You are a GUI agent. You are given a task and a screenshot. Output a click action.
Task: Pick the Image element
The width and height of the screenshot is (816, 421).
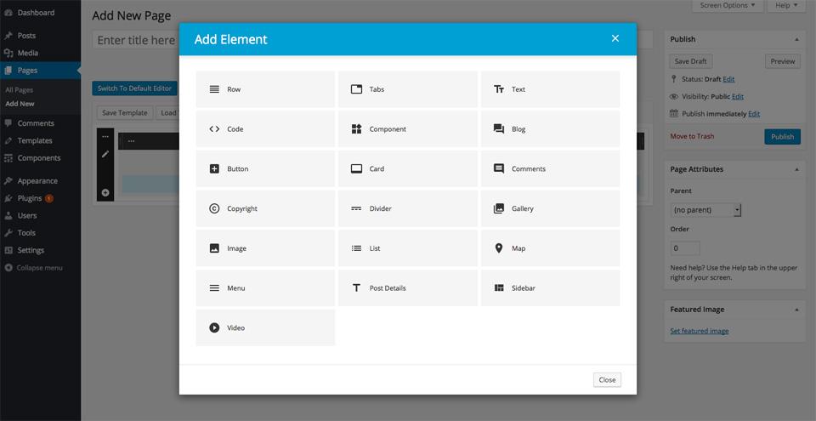(x=265, y=248)
